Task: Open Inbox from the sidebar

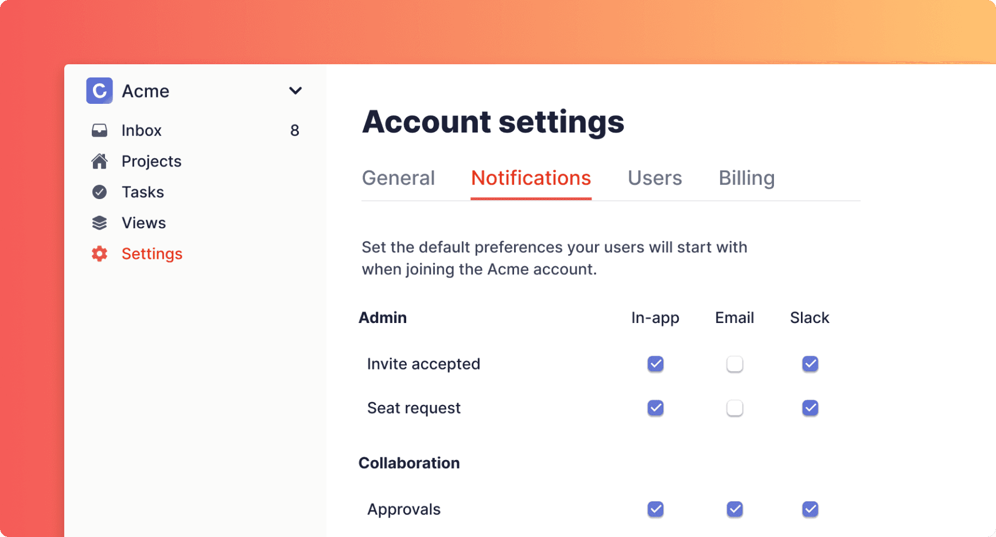Action: coord(141,131)
